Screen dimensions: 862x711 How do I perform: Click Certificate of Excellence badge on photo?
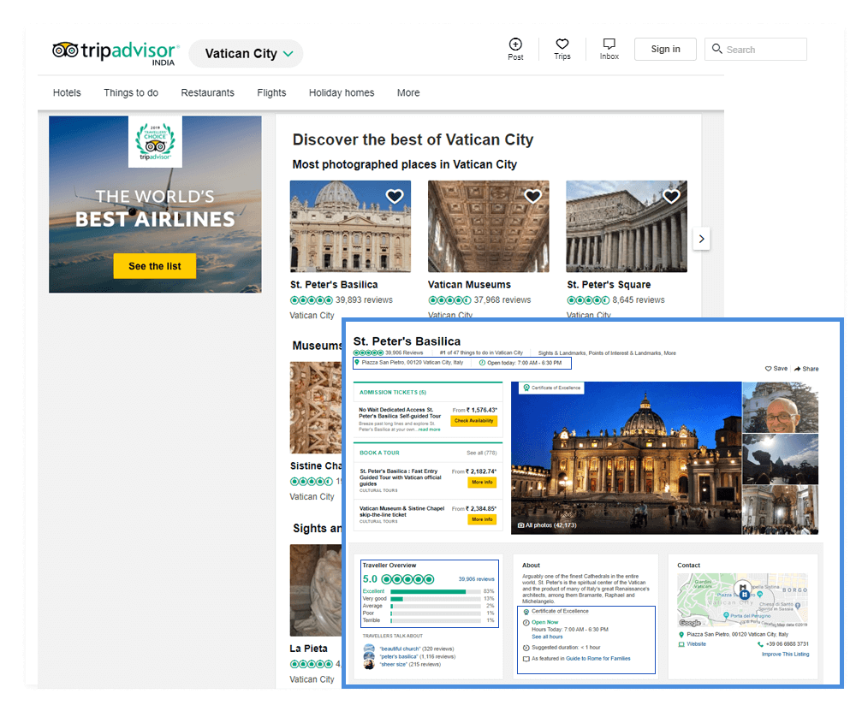pyautogui.click(x=551, y=388)
